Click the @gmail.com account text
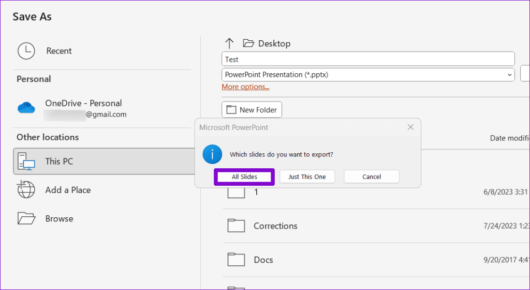Viewport: 530px width, 290px height. pyautogui.click(x=106, y=115)
